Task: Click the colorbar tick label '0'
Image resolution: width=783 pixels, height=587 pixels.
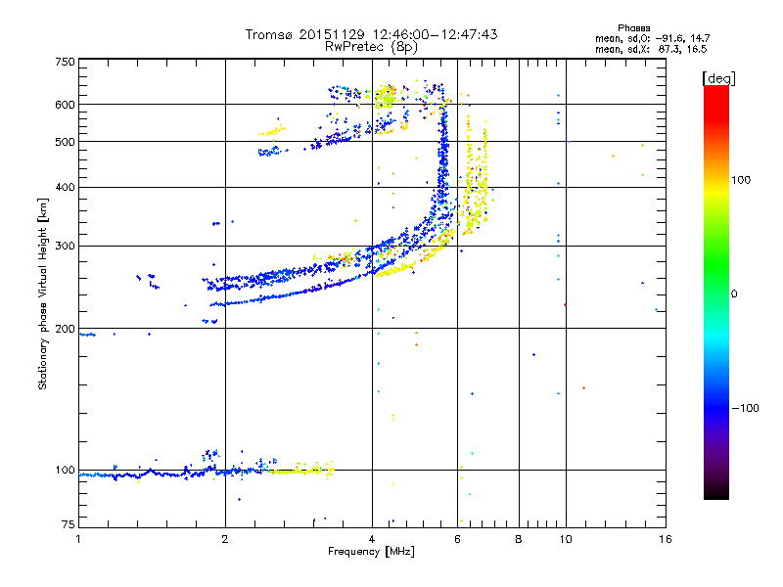Action: [734, 294]
